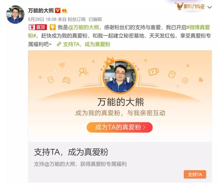Click the 6月28日 18:58 timestamp

(x=42, y=19)
